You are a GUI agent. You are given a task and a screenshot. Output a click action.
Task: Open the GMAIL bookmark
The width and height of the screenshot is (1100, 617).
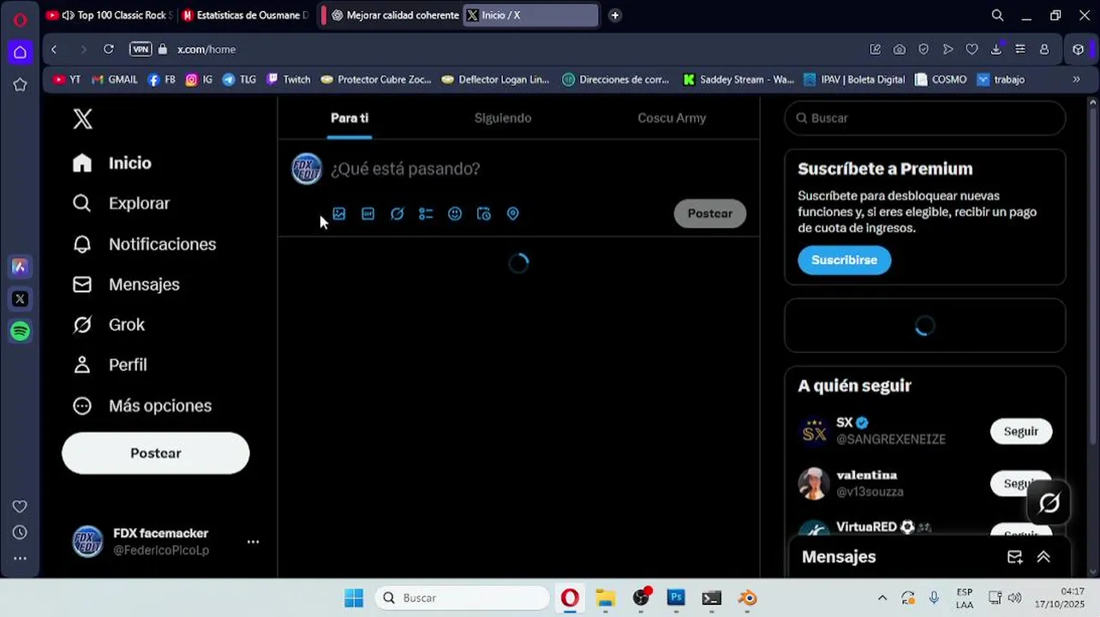(x=114, y=80)
